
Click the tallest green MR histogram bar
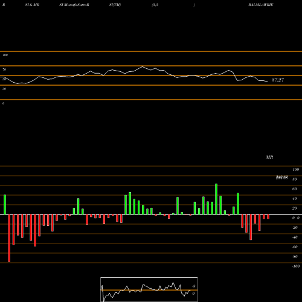[x=216, y=199]
